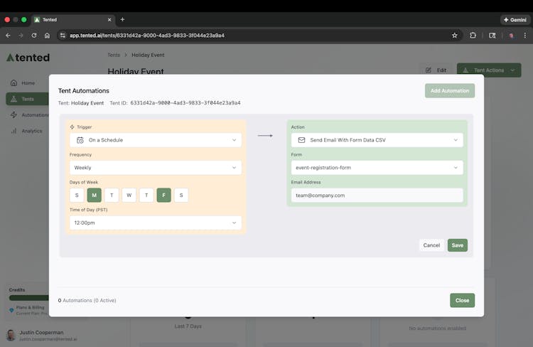This screenshot has height=347, width=533.
Task: Expand the Frequency dropdown set to Weekly
Action: pyautogui.click(x=156, y=168)
